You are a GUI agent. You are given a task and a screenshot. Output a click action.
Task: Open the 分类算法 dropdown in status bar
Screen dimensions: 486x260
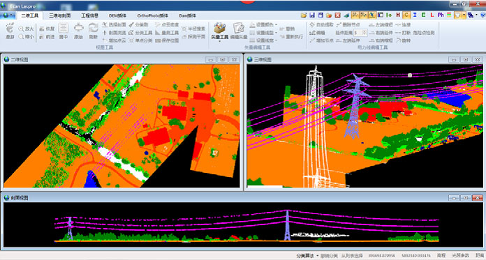pyautogui.click(x=307, y=256)
